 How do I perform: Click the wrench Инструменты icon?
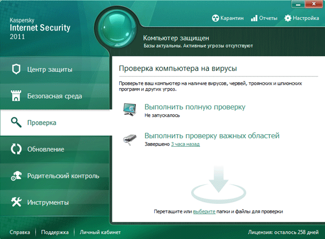(16, 202)
